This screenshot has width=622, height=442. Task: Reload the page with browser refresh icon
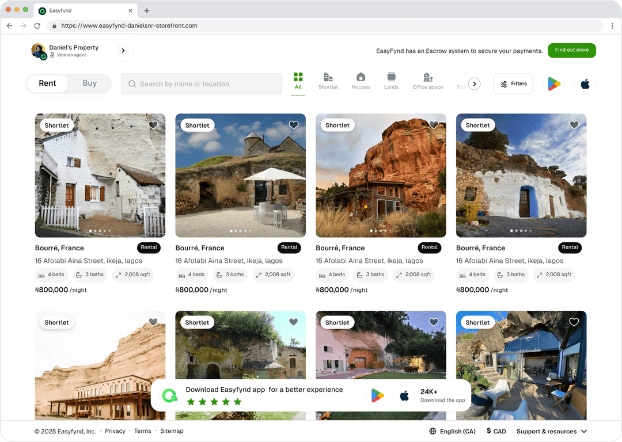click(x=37, y=26)
